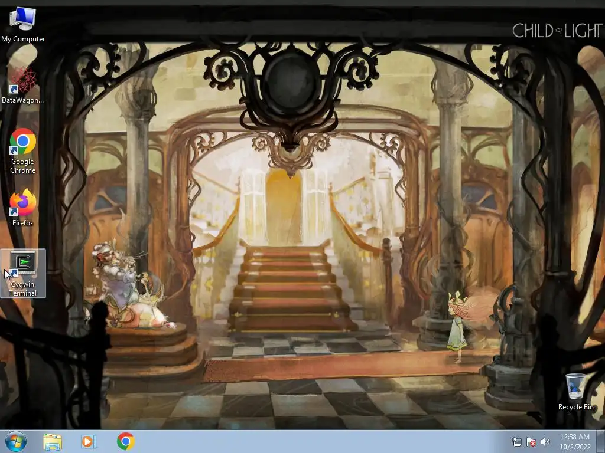
Task: Open the volume speaker tray icon
Action: tap(545, 442)
